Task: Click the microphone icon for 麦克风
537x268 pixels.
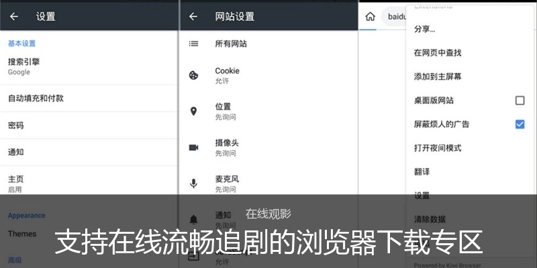Action: tap(193, 184)
